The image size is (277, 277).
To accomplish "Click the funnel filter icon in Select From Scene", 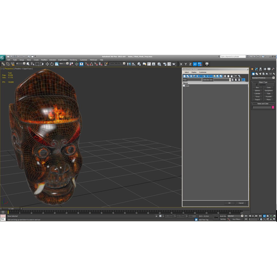I will click(x=236, y=76).
